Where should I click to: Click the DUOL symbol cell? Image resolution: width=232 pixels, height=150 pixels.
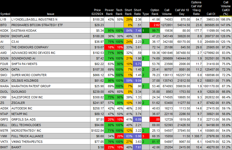tap(5, 92)
